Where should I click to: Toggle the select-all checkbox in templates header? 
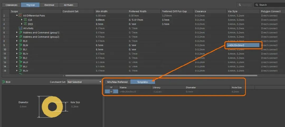click(111, 87)
